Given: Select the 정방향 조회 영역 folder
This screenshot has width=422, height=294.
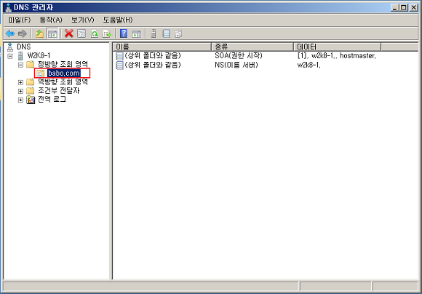Looking at the screenshot, I should [63, 64].
